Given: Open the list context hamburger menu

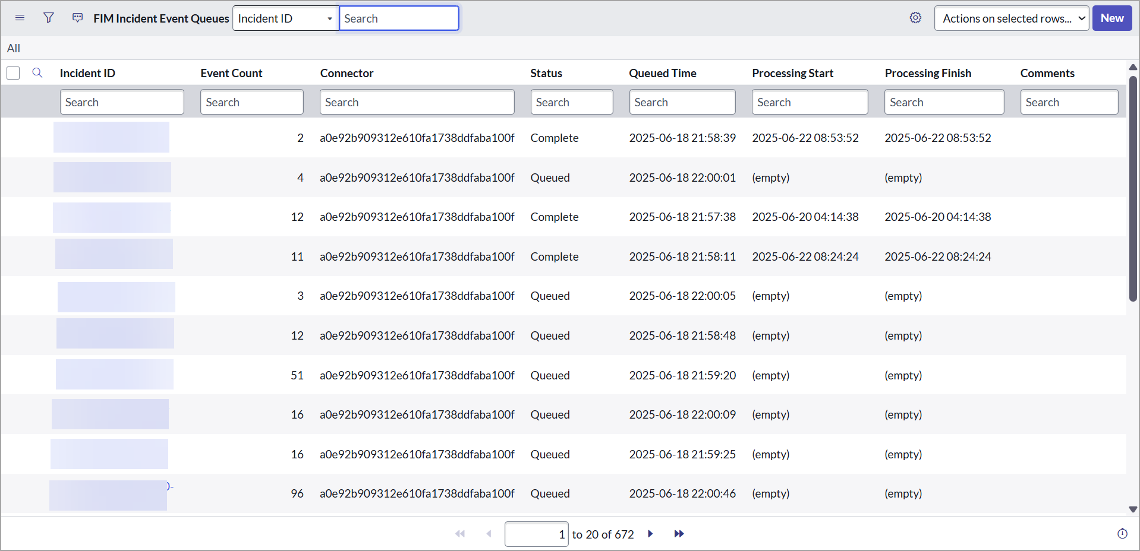Looking at the screenshot, I should [20, 18].
